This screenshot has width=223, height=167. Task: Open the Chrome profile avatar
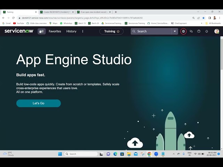(215, 18)
